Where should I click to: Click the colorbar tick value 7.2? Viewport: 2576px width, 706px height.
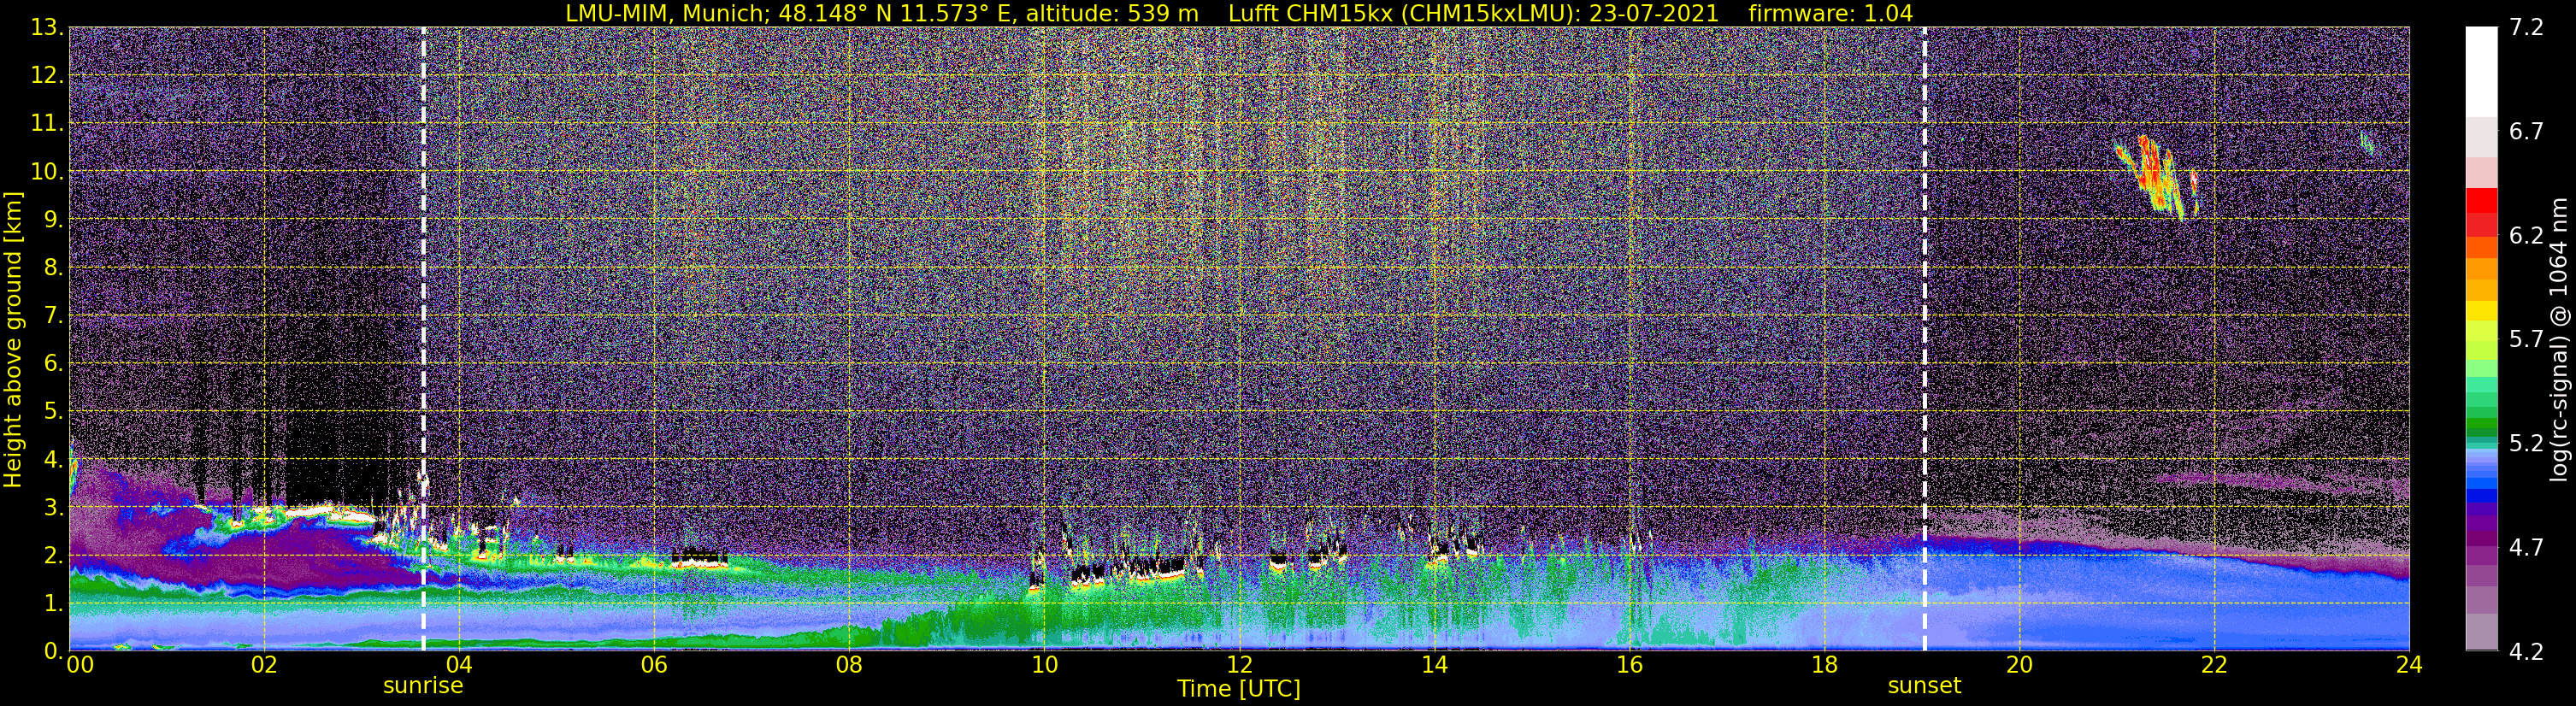tap(2526, 27)
